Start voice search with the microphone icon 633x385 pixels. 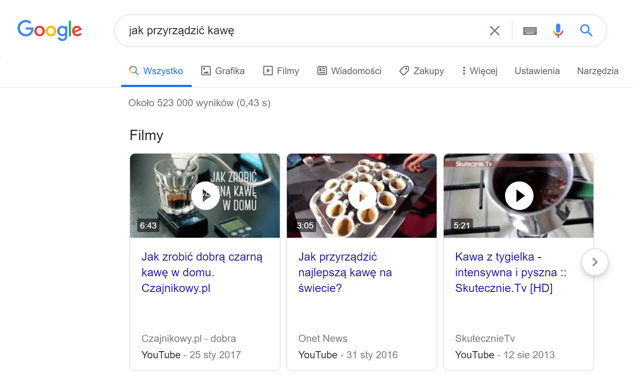[x=558, y=31]
